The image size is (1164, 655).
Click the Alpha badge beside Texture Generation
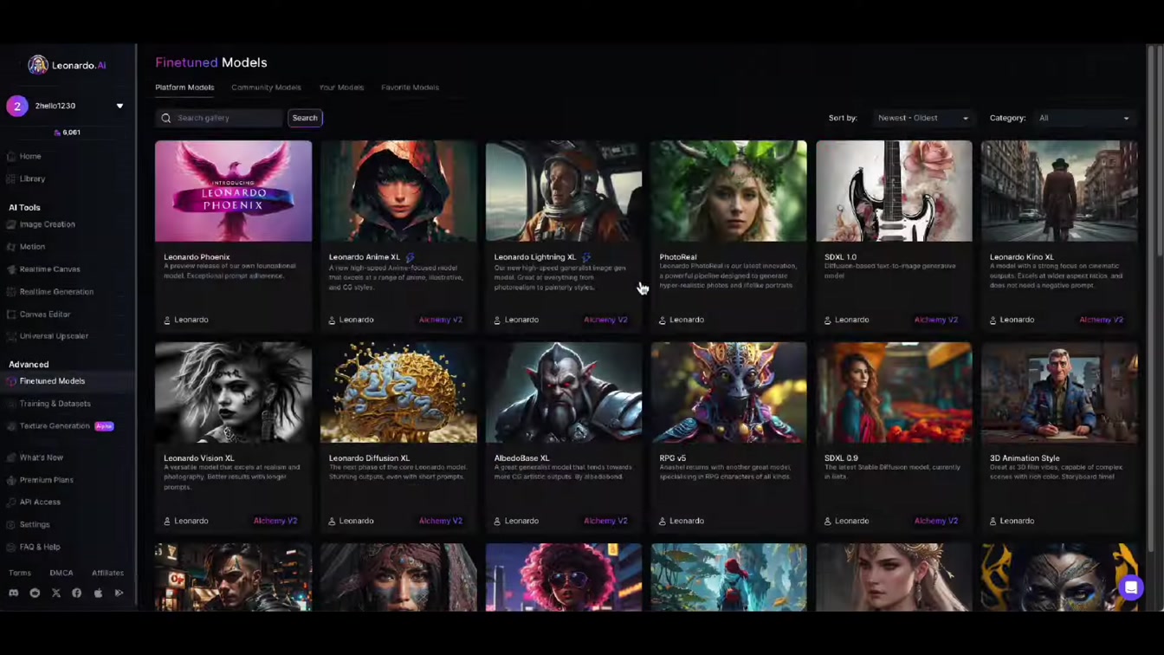[104, 426]
